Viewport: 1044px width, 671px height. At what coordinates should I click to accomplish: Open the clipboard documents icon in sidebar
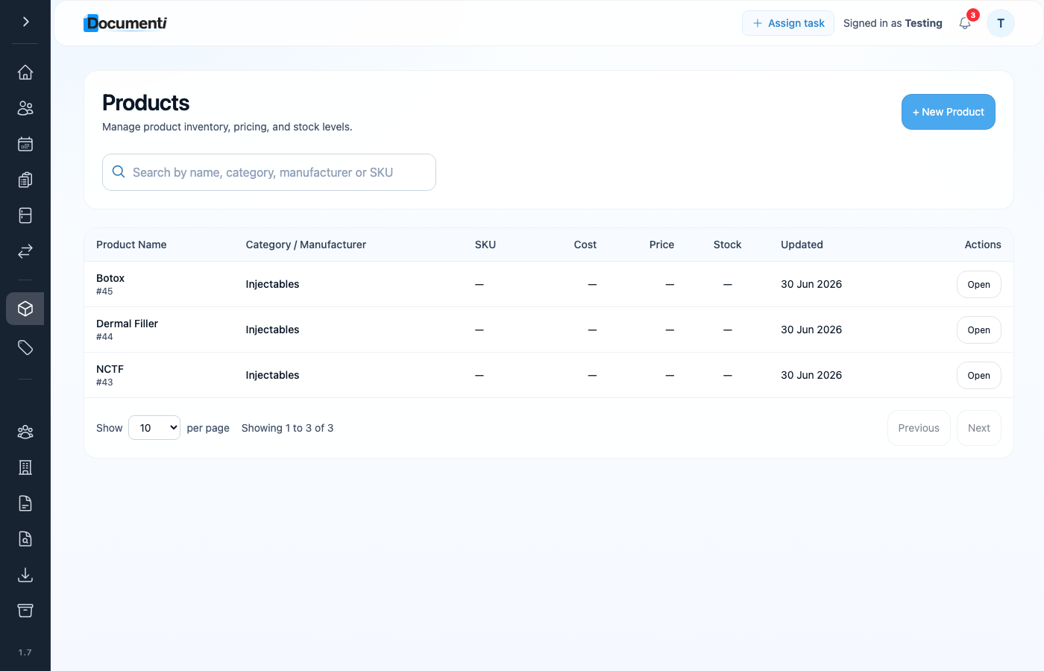point(25,180)
